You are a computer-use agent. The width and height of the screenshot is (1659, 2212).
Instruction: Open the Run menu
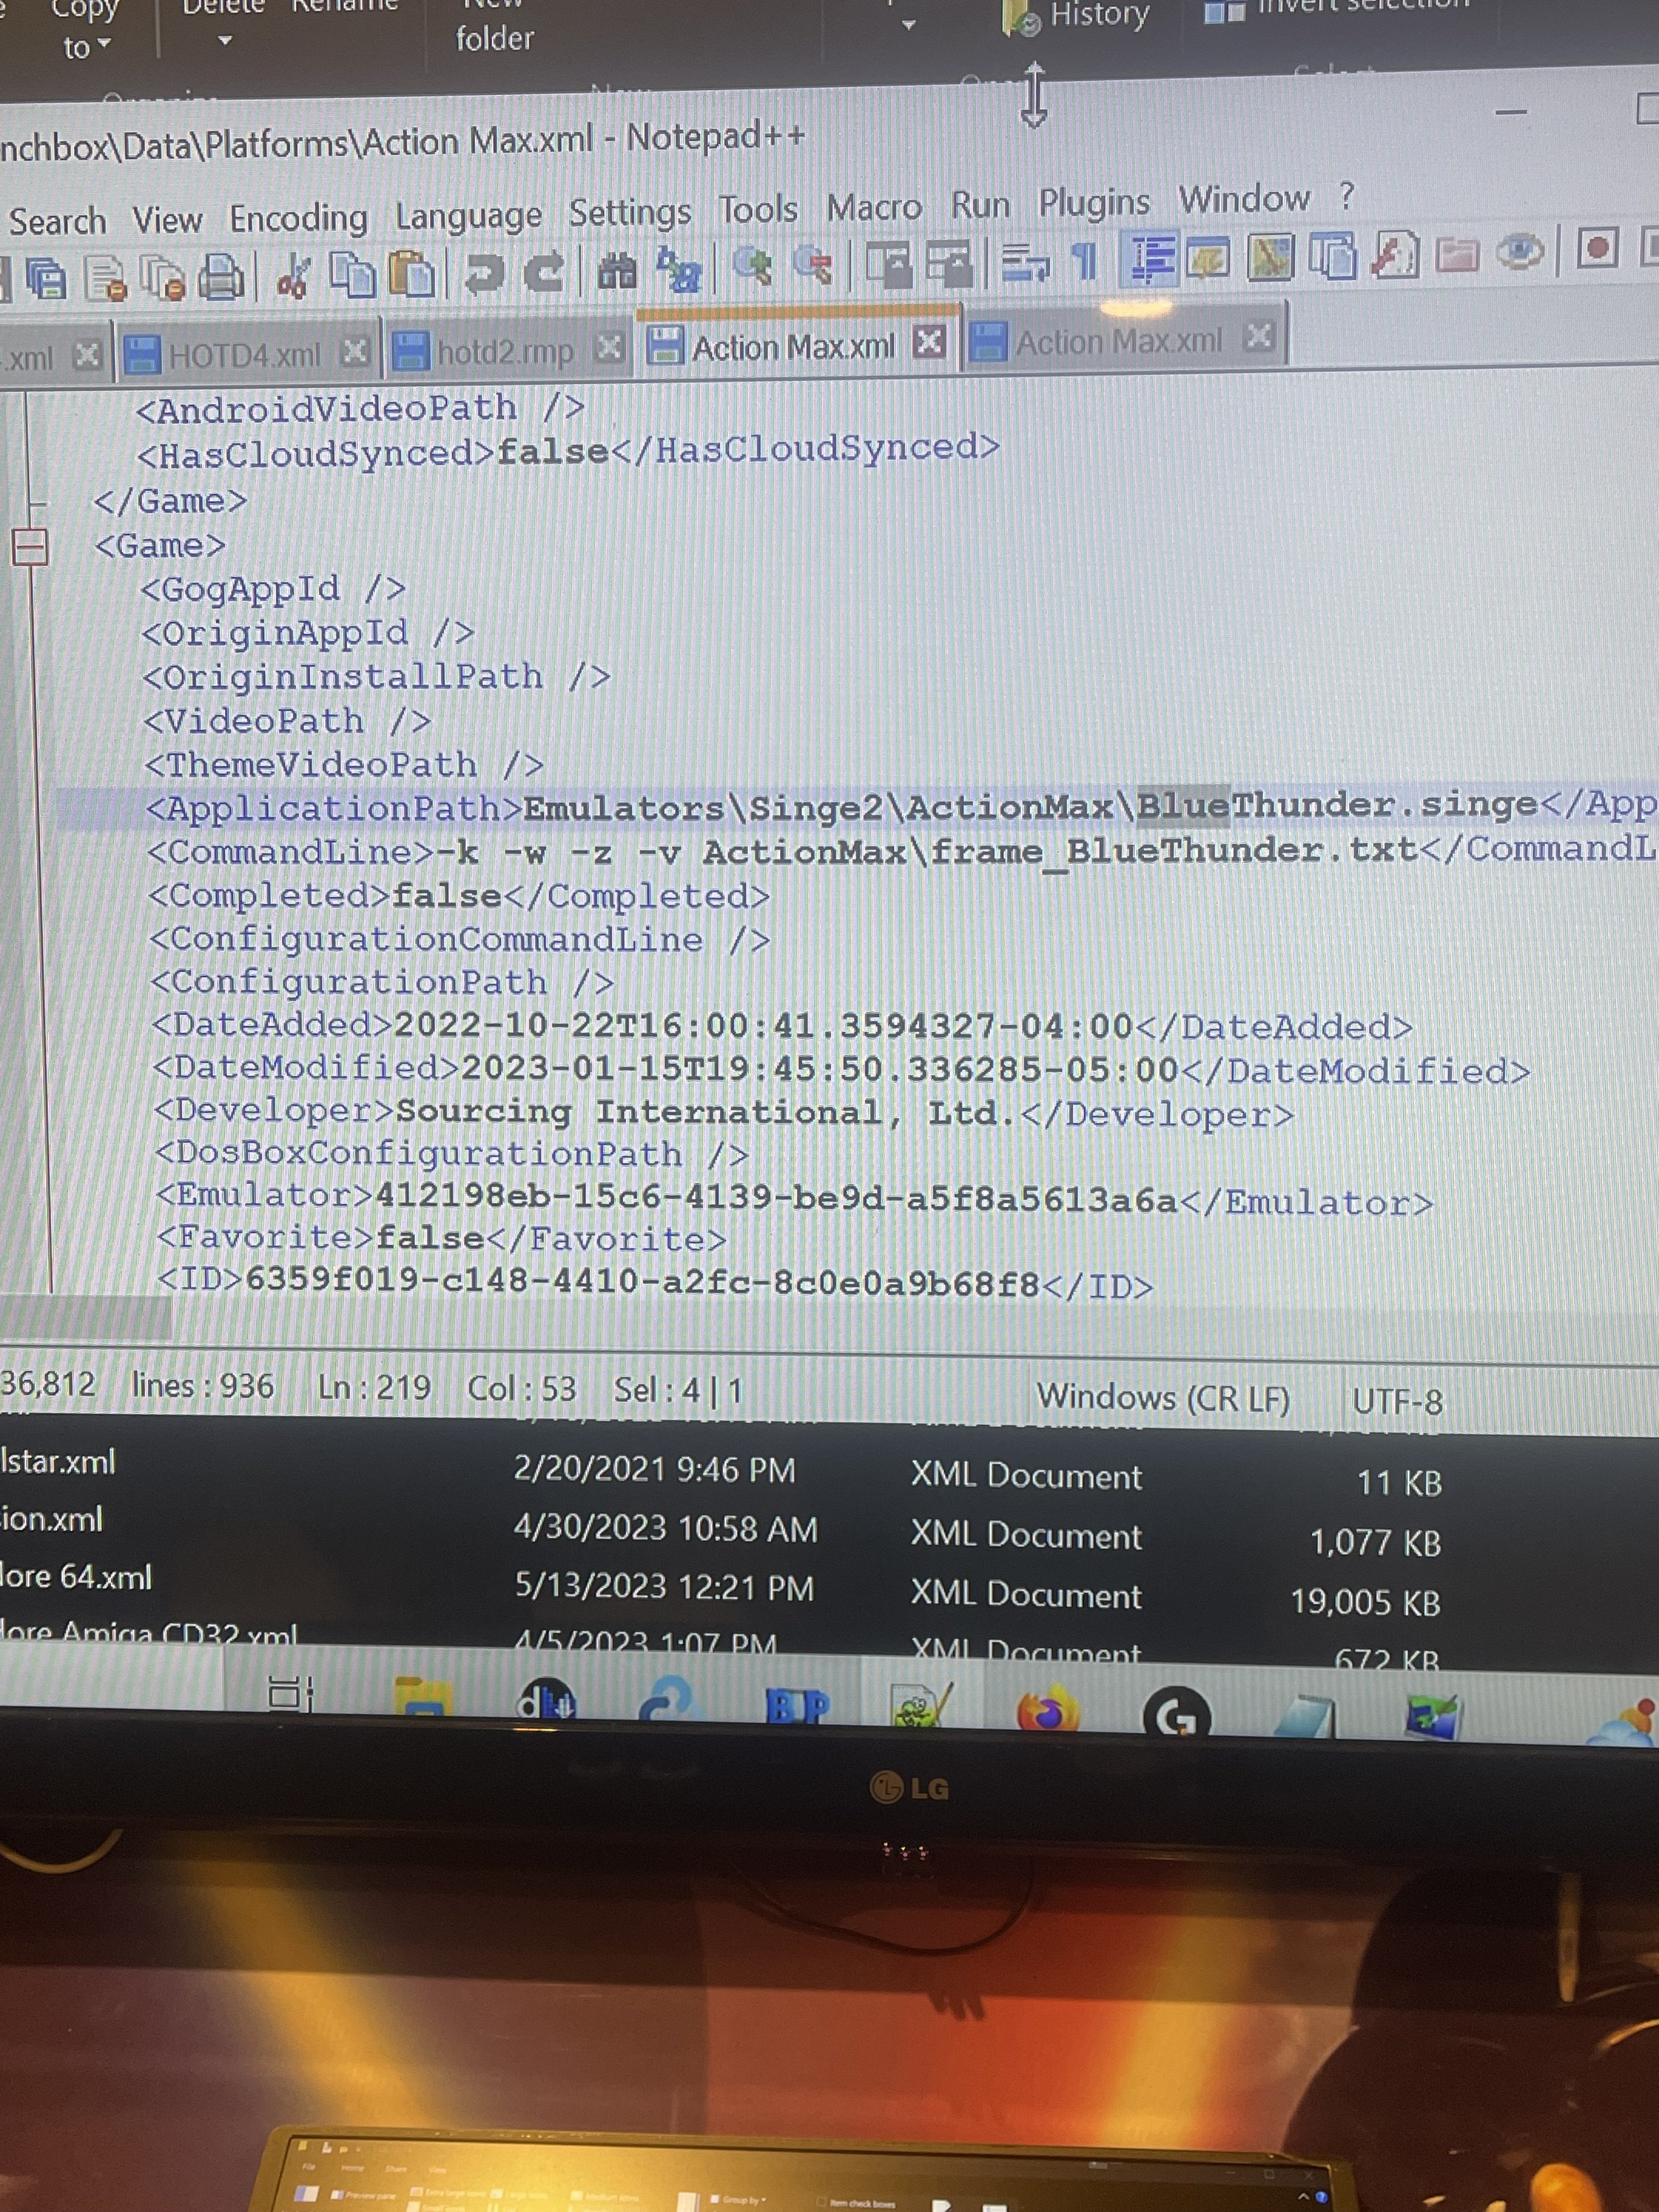(x=980, y=204)
